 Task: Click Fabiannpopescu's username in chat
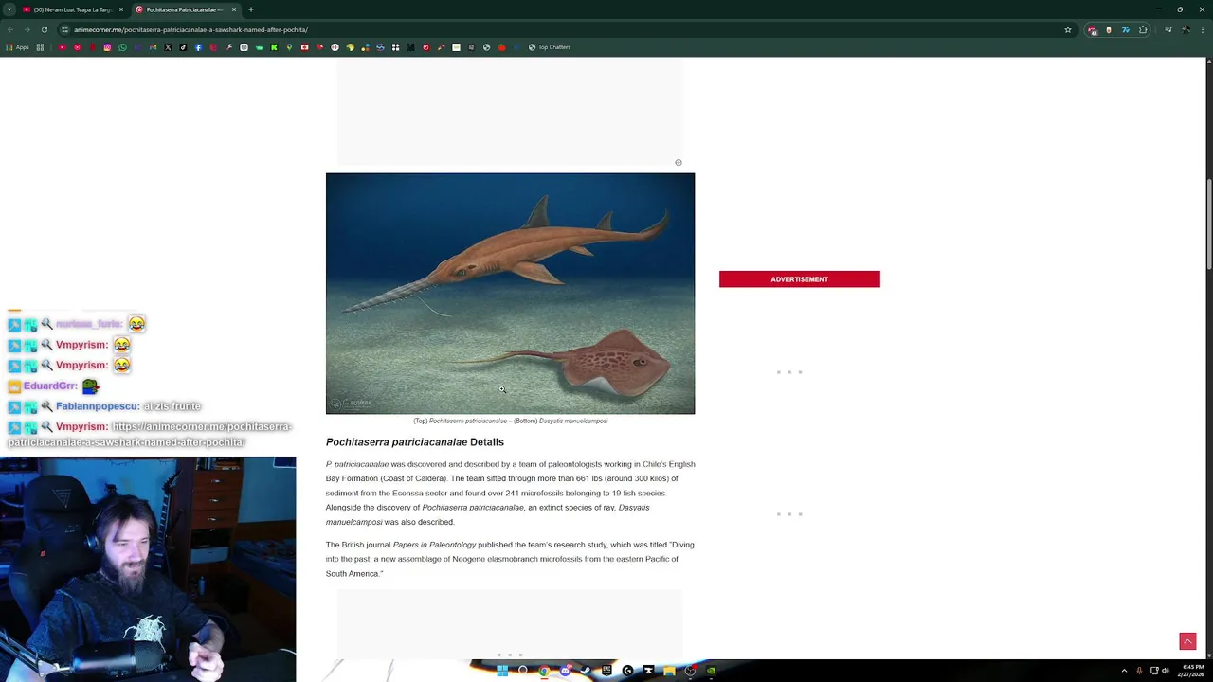tap(97, 406)
